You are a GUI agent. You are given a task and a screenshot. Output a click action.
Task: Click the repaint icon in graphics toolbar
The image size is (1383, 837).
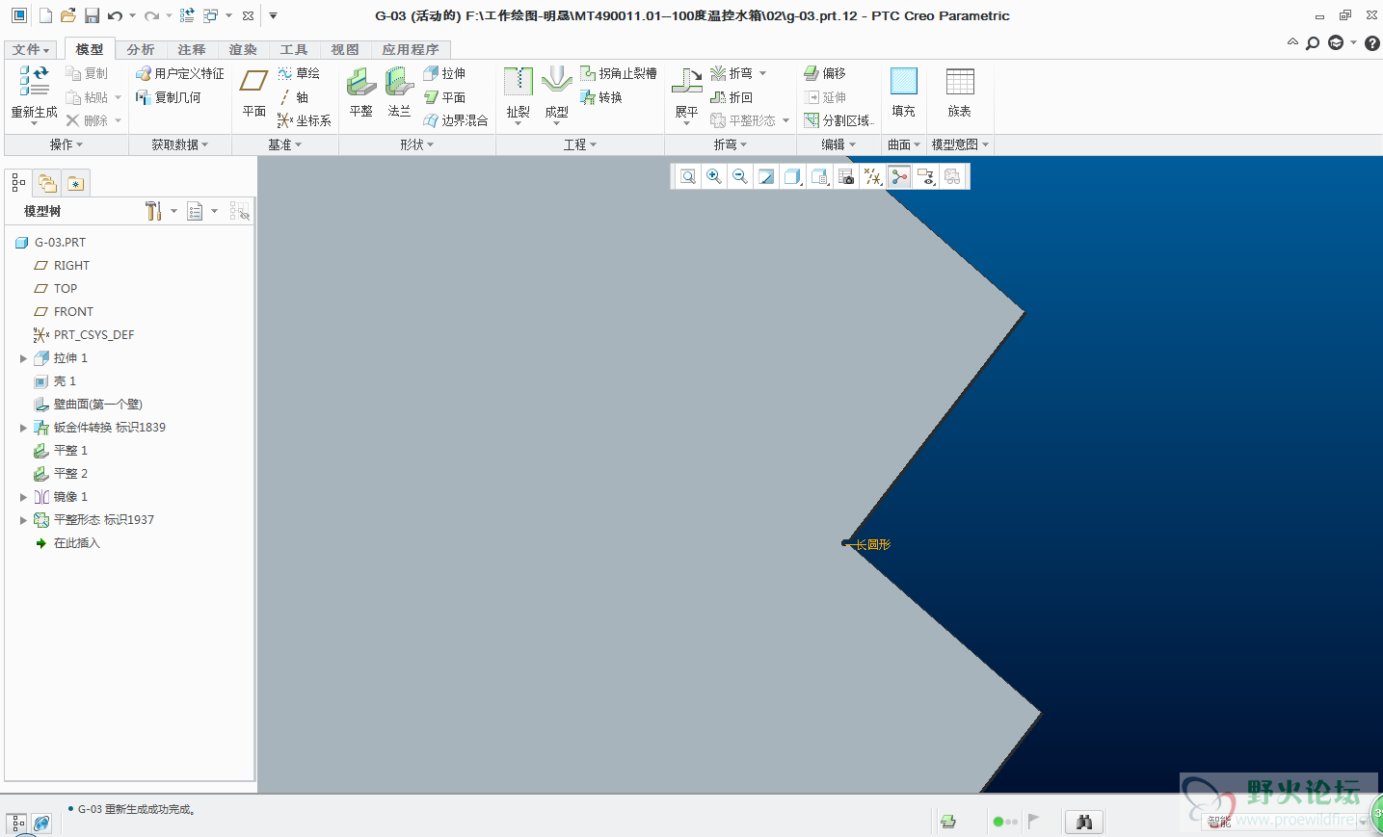(766, 176)
